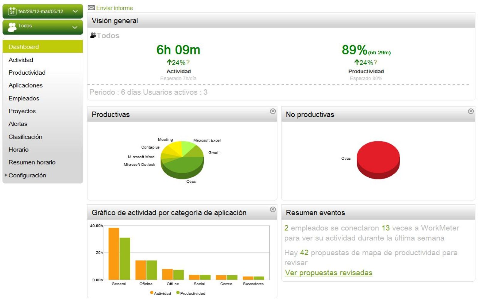Close the Productivas panel
Screen dimensions: 480x299
pos(272,111)
